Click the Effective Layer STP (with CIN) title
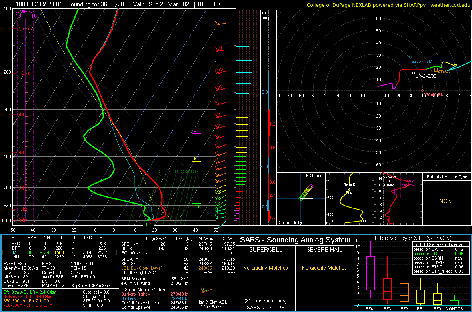This screenshot has height=312, width=472. pyautogui.click(x=413, y=238)
